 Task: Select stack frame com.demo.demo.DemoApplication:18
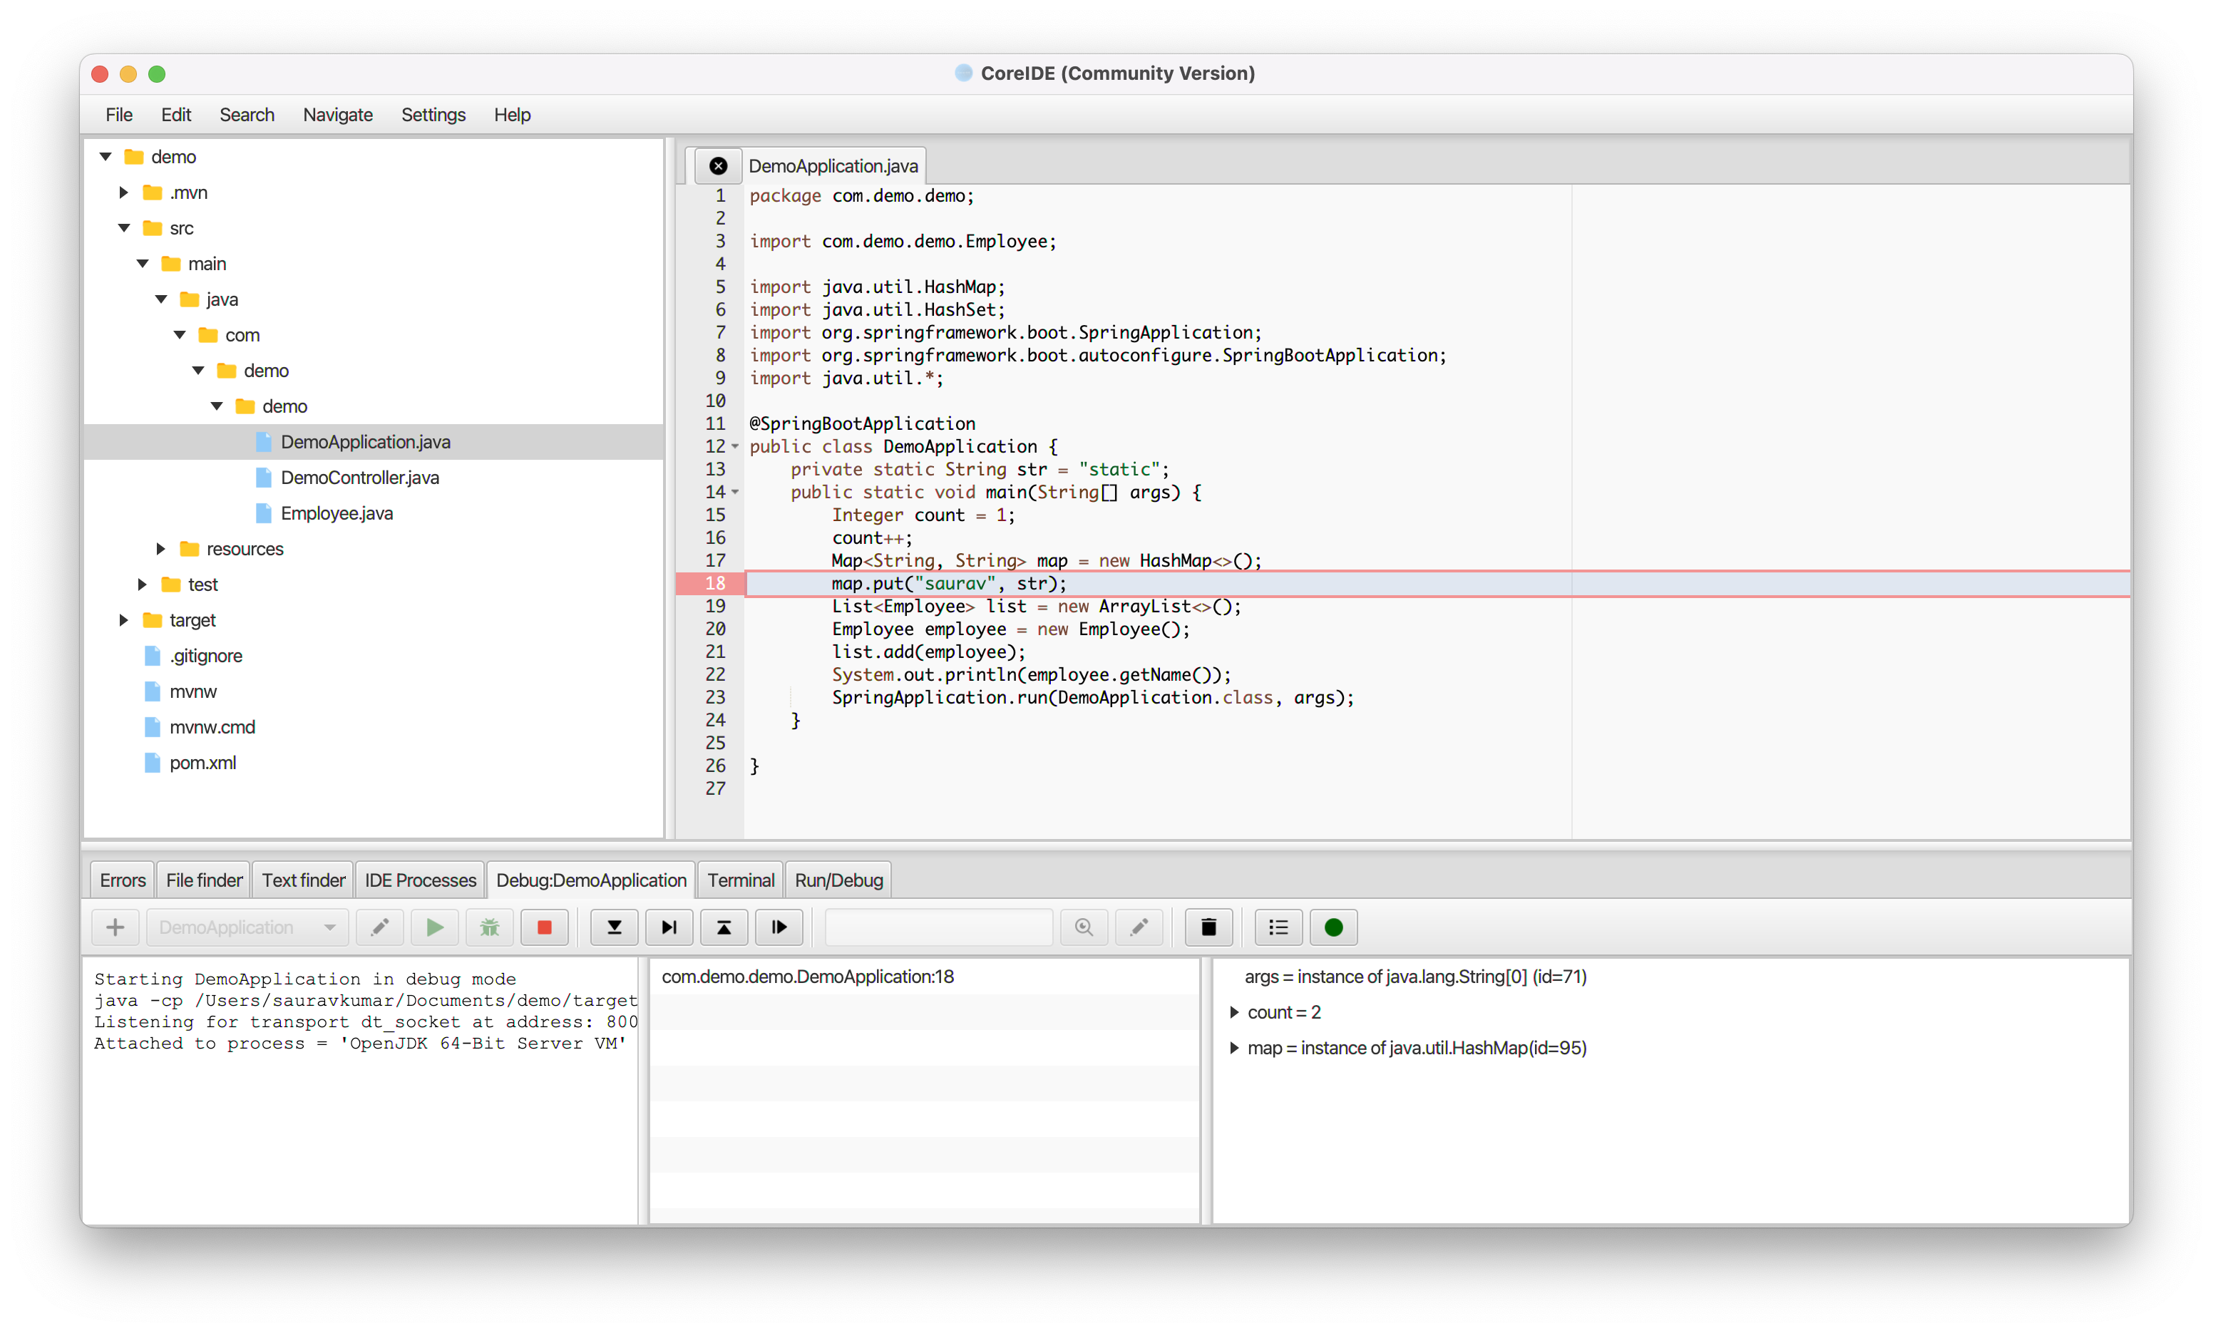click(808, 977)
